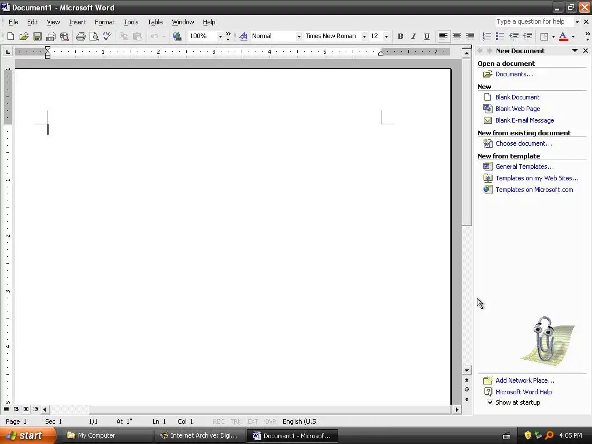
Task: Click the Blank E-mail Message link
Action: tap(524, 120)
